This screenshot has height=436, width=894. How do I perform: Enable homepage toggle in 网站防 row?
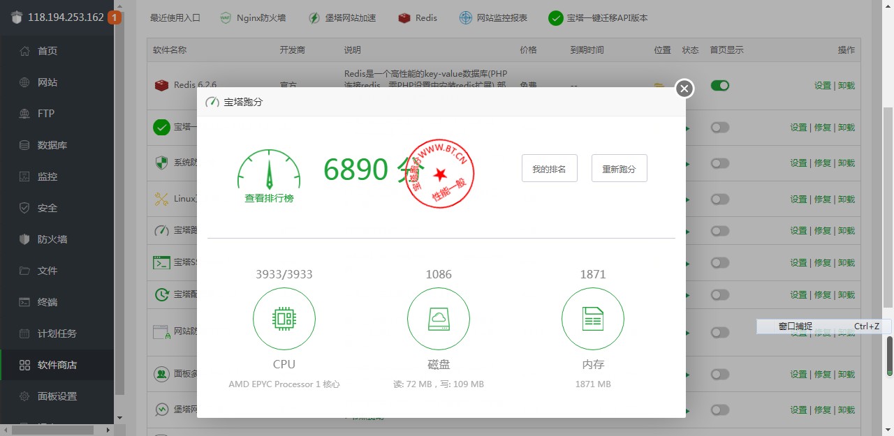720,332
